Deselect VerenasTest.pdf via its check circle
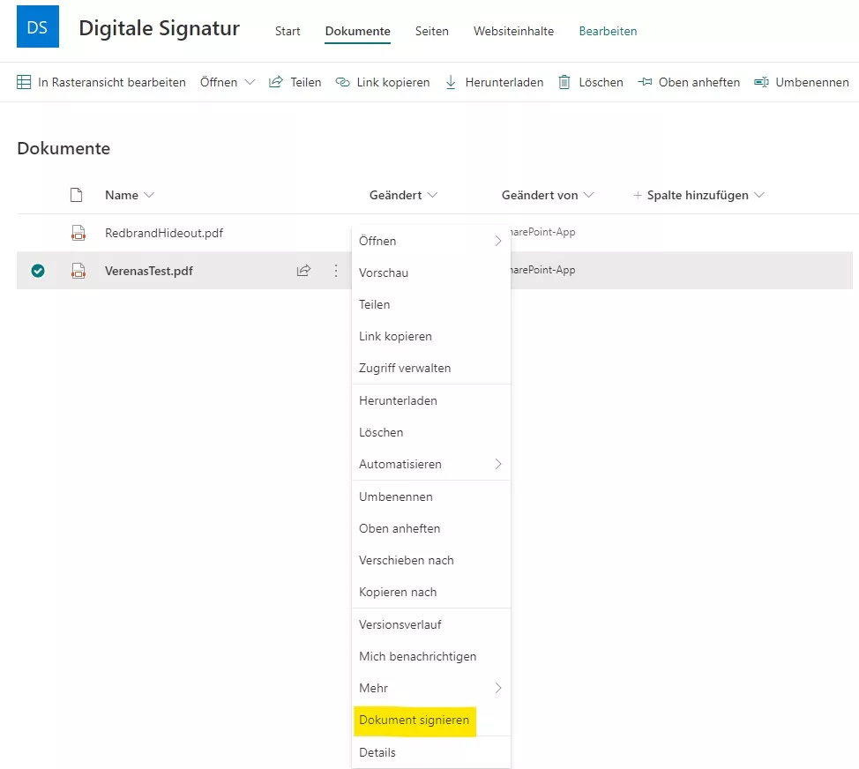Viewport: 859px width, 769px height. pyautogui.click(x=38, y=271)
